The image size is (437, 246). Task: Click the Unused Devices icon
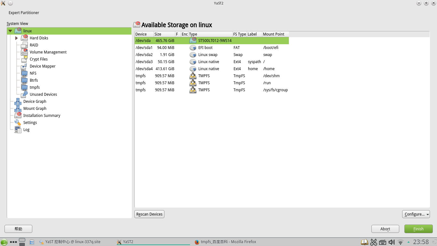coord(24,94)
